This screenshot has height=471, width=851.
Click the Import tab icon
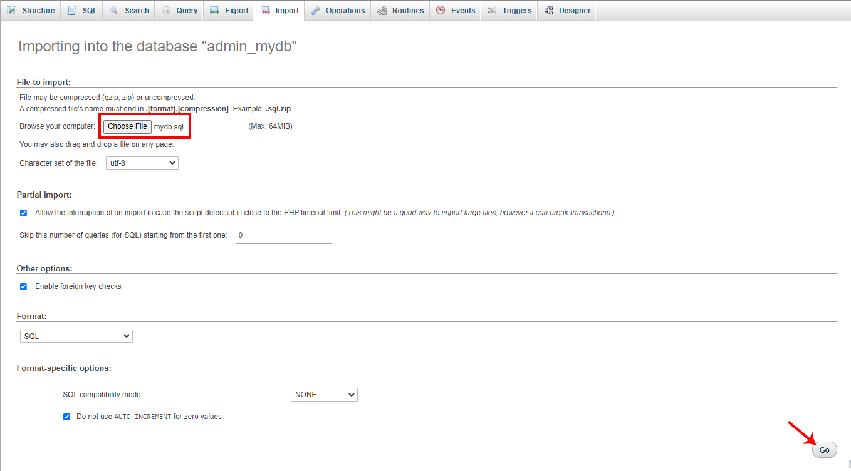(265, 11)
